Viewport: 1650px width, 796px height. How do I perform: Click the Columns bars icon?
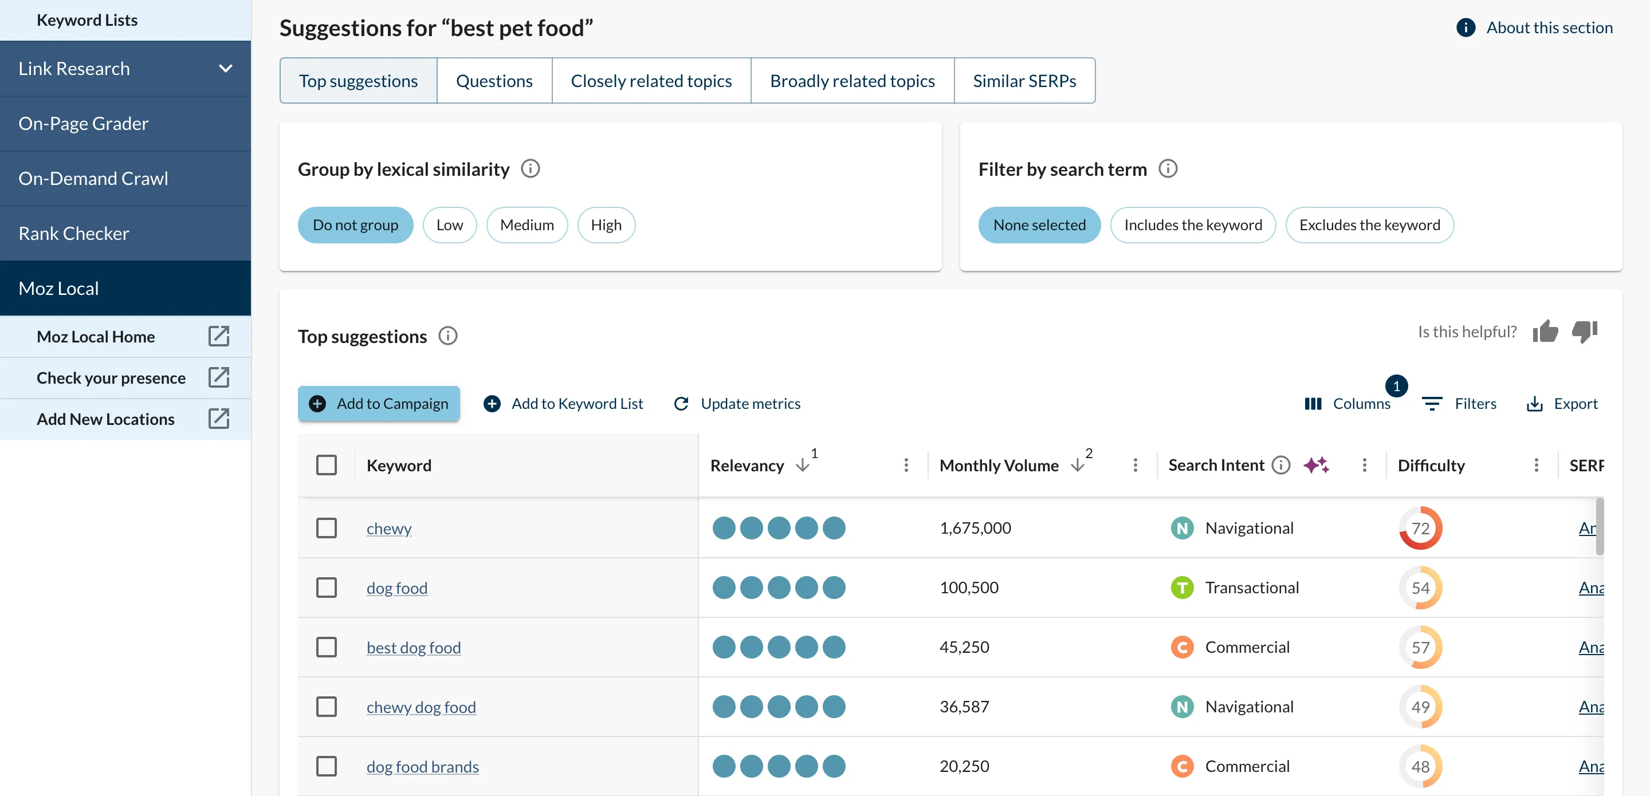[x=1313, y=404]
